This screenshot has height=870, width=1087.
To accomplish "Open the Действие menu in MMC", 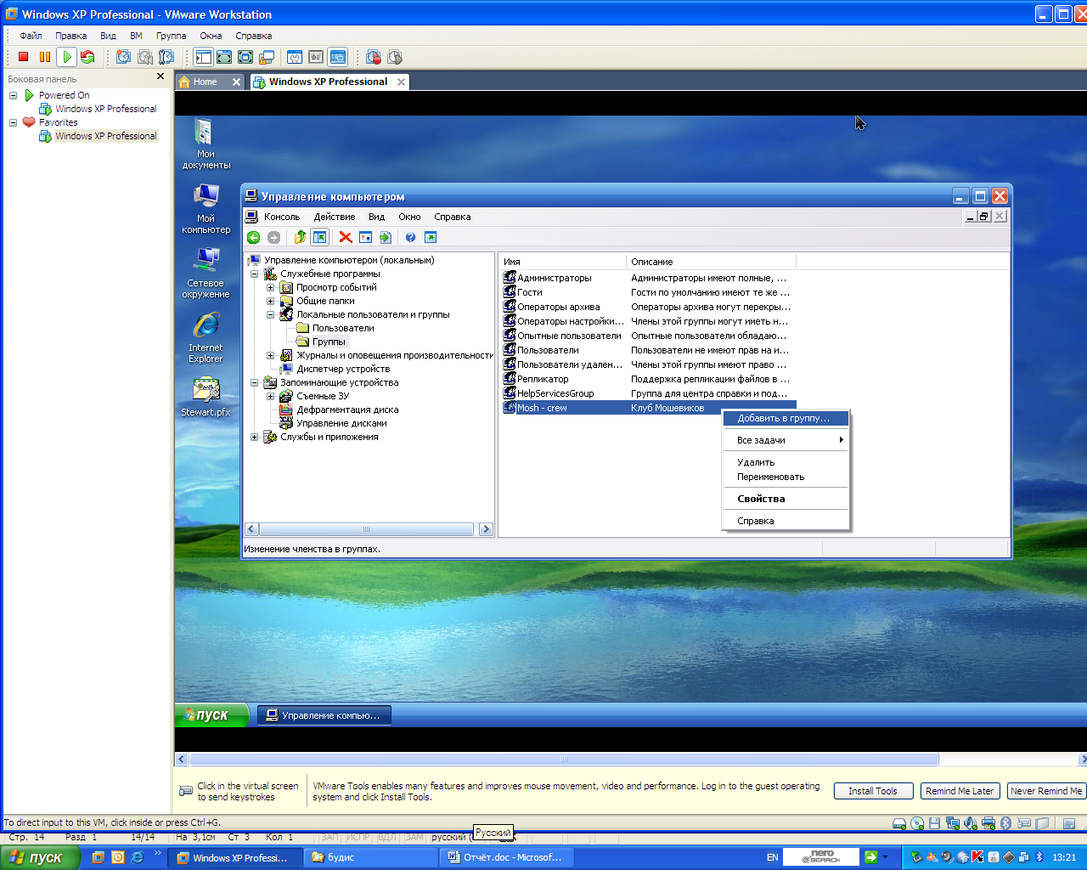I will [x=335, y=217].
